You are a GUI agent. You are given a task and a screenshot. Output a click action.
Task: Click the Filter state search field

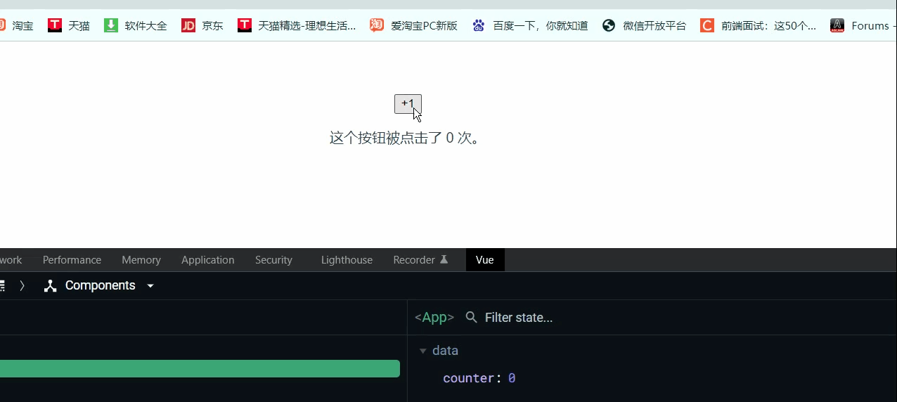[x=519, y=318]
